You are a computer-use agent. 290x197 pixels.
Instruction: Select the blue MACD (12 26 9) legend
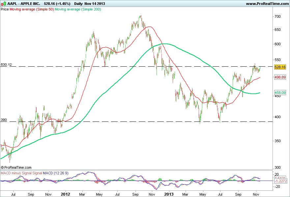(56, 173)
